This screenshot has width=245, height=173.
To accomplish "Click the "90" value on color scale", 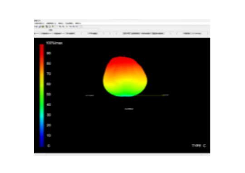I will (x=49, y=53).
